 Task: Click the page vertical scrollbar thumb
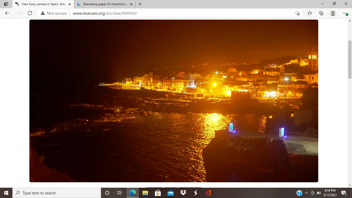[x=350, y=59]
